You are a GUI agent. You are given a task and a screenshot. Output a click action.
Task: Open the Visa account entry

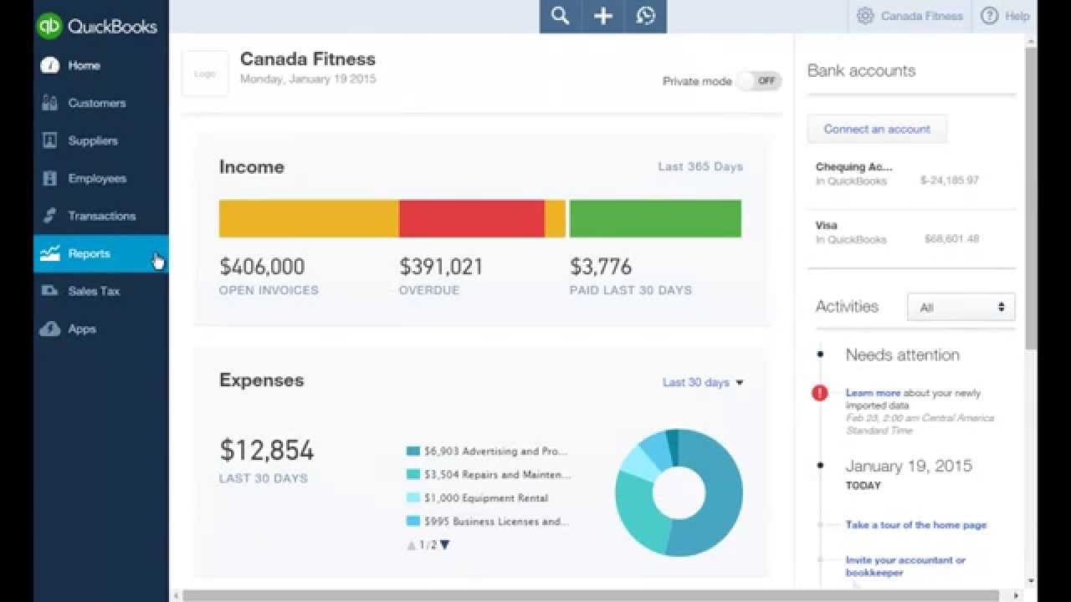(911, 232)
